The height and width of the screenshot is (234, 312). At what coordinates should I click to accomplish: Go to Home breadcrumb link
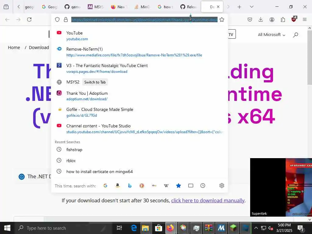coord(14,48)
